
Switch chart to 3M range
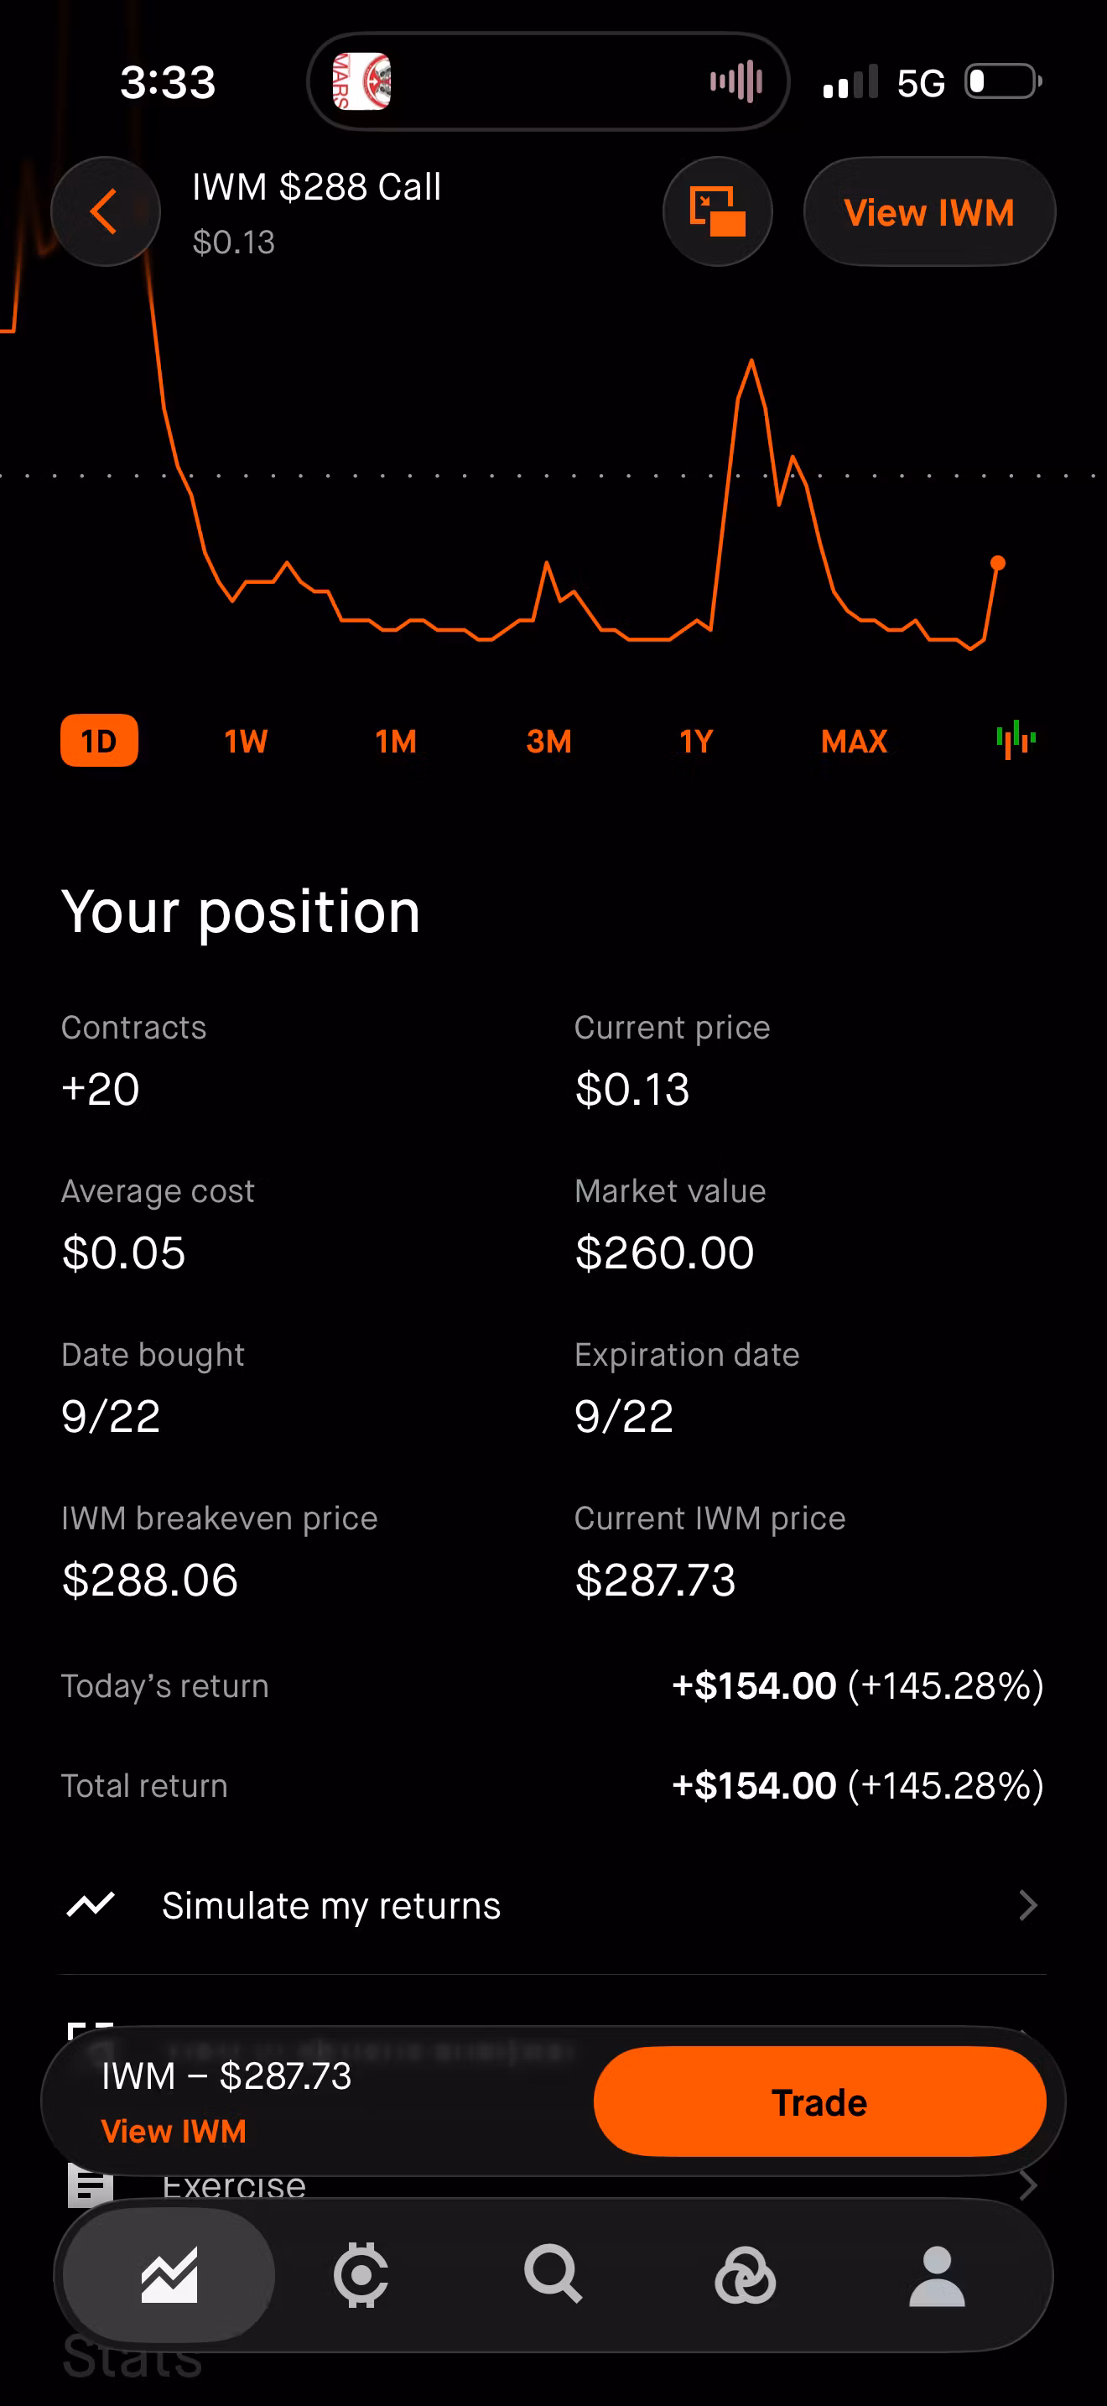click(548, 741)
